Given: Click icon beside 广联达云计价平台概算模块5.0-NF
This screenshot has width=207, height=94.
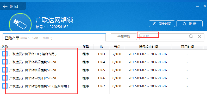Looking at the screenshot, I should (x=5, y=62).
